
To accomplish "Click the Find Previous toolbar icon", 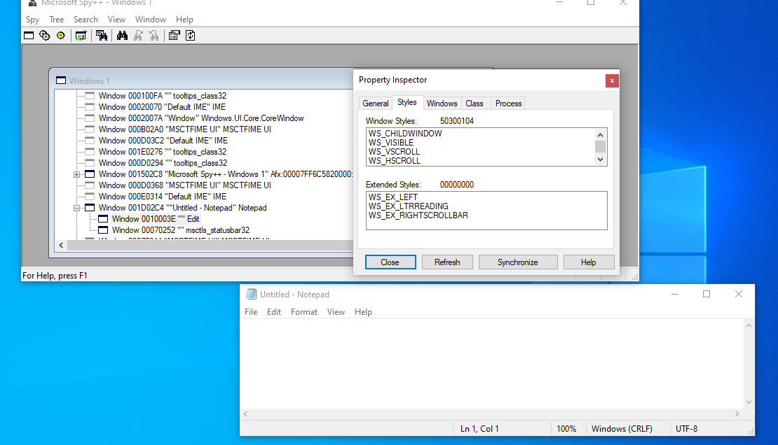I will [x=153, y=35].
